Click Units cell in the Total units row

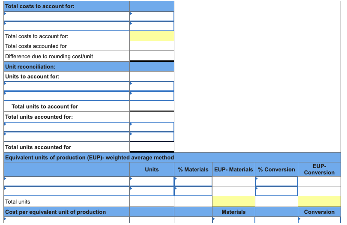[x=152, y=201]
